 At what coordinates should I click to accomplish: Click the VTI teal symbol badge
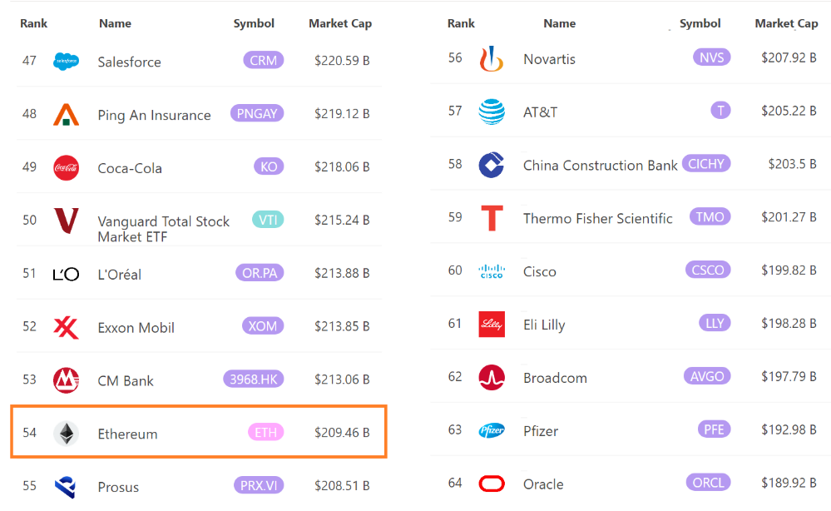click(268, 220)
